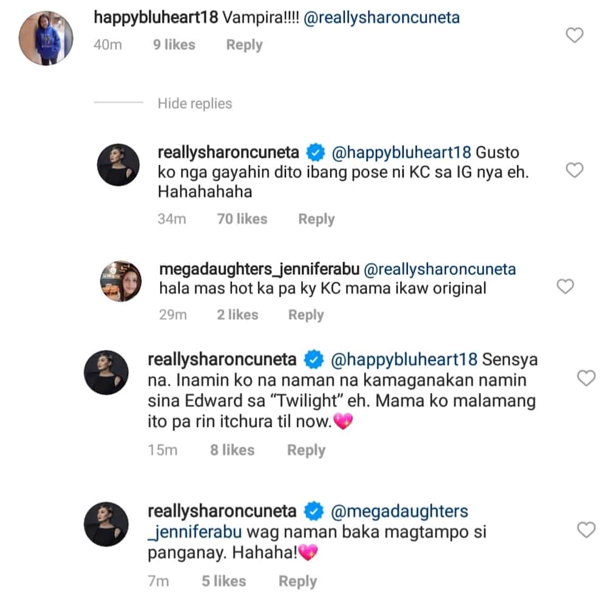Tap the verified badge on the Twilight comment
This screenshot has width=607, height=607.
click(x=314, y=359)
